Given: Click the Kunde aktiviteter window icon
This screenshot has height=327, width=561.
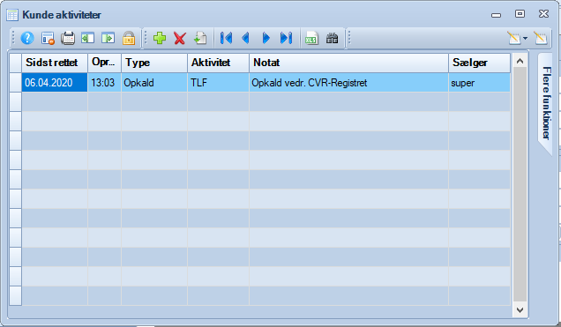Looking at the screenshot, I should (x=12, y=15).
